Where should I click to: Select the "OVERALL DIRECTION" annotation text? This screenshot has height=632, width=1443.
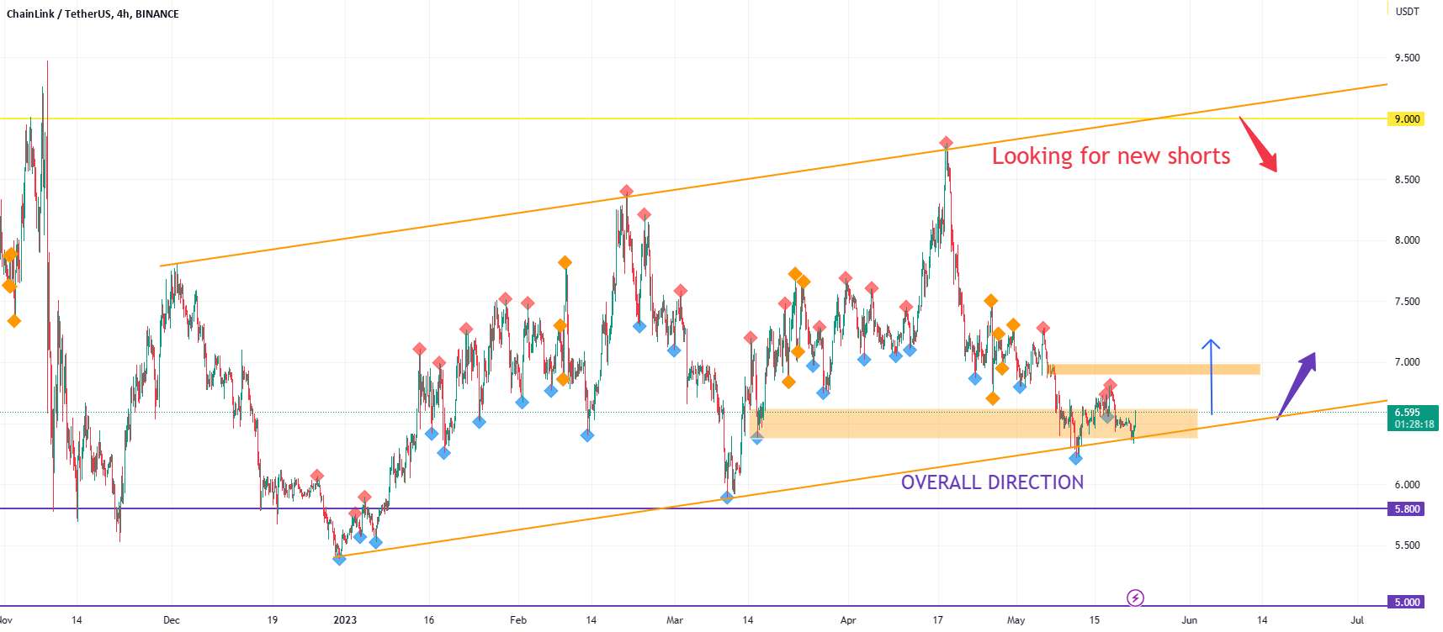992,482
